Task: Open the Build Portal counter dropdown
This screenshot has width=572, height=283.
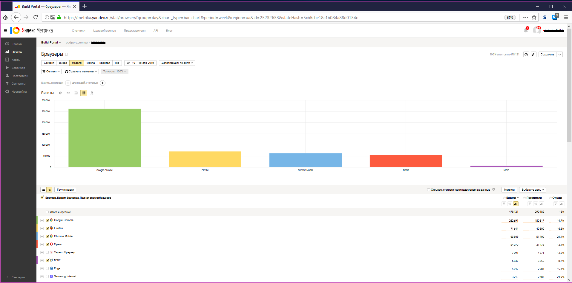Action: 51,43
